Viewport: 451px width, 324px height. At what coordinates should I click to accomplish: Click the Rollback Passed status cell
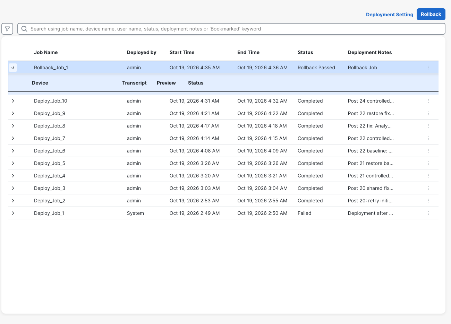[316, 68]
